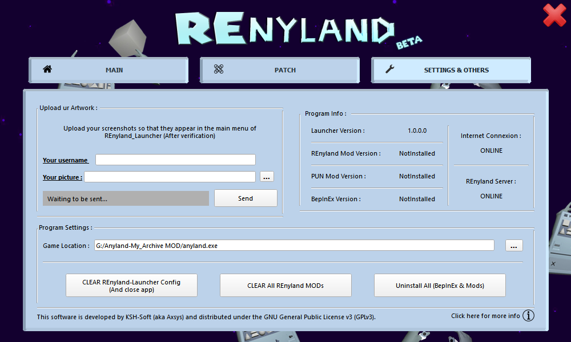Close the launcher with the red X
Image resolution: width=571 pixels, height=342 pixels.
point(554,15)
